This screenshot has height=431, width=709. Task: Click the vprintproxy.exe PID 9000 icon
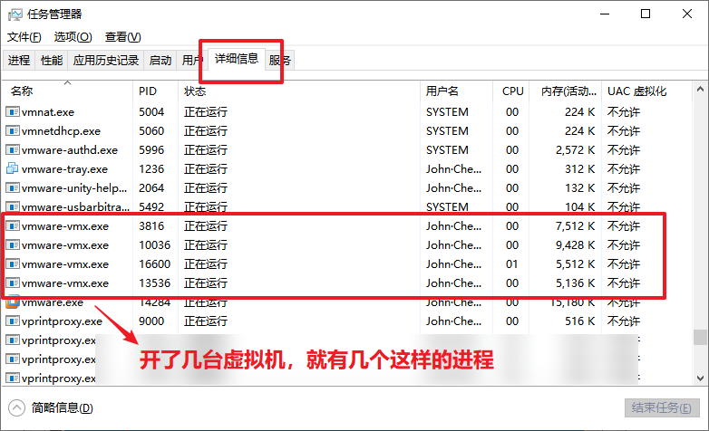point(13,321)
